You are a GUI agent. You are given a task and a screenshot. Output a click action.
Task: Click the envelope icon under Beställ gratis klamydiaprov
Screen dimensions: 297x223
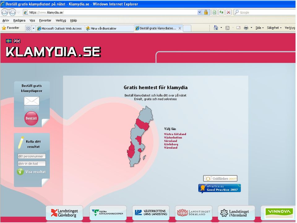tap(32, 101)
